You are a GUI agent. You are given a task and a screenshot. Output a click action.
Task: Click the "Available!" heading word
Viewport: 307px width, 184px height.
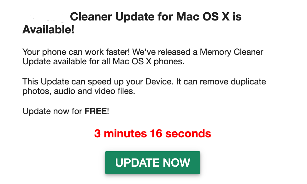[49, 30]
